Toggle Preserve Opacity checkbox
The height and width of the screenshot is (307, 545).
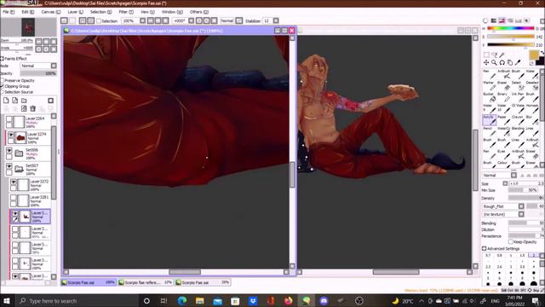[2, 80]
